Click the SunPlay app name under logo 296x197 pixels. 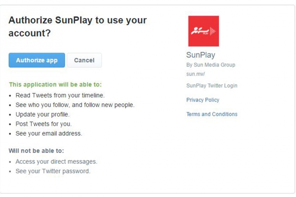200,55
